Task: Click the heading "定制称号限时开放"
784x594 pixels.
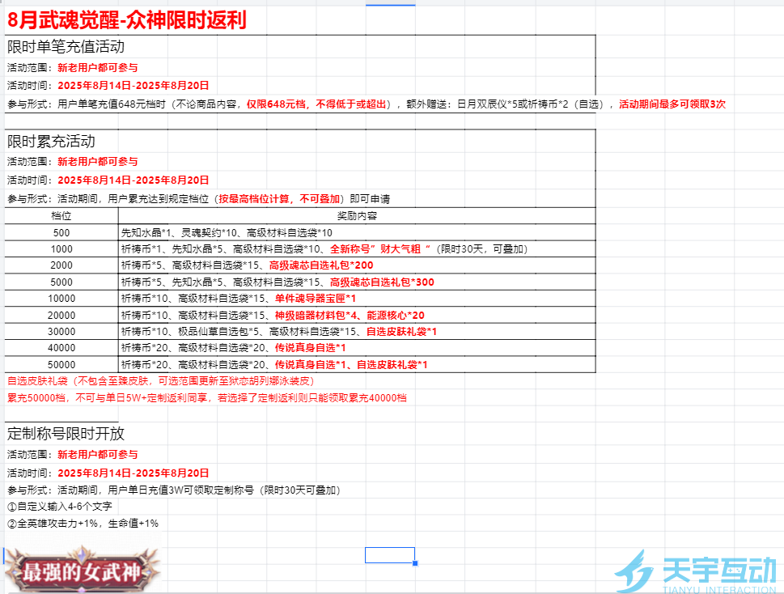Action: point(66,434)
